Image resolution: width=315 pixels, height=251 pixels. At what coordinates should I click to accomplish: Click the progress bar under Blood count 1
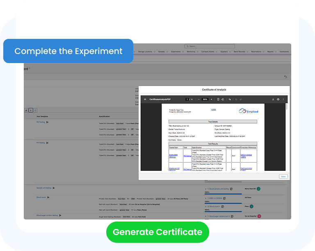[x=223, y=211]
